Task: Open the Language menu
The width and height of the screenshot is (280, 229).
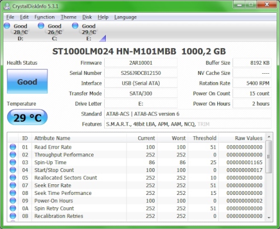Action: 125,17
